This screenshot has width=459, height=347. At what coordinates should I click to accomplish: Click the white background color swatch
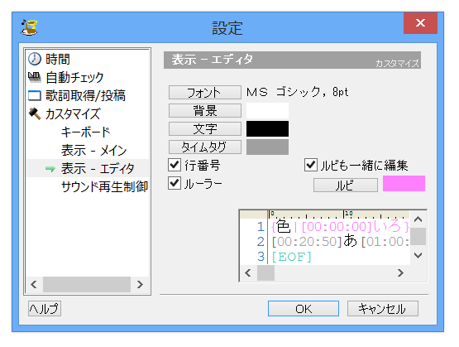tap(267, 110)
